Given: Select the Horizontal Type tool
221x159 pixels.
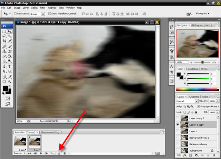Looking at the screenshot, I should click(10, 66).
